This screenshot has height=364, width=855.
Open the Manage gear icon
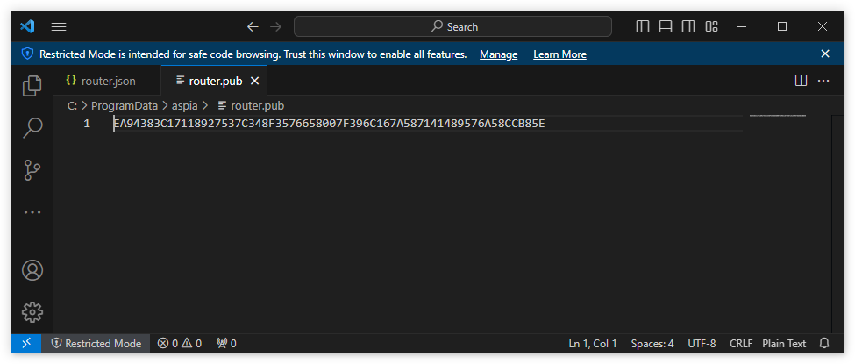pos(32,311)
